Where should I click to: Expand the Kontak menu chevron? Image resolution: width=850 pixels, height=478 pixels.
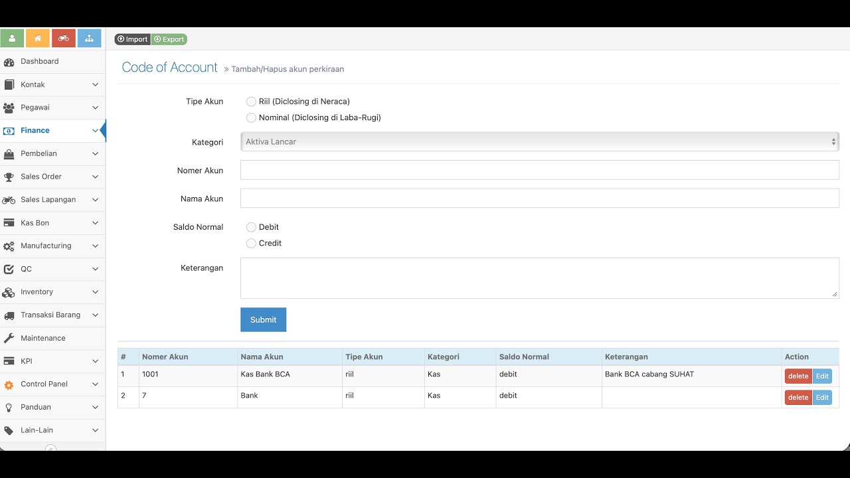(95, 85)
